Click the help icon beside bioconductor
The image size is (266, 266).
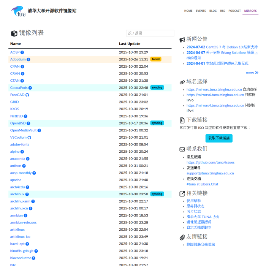pos(33,258)
